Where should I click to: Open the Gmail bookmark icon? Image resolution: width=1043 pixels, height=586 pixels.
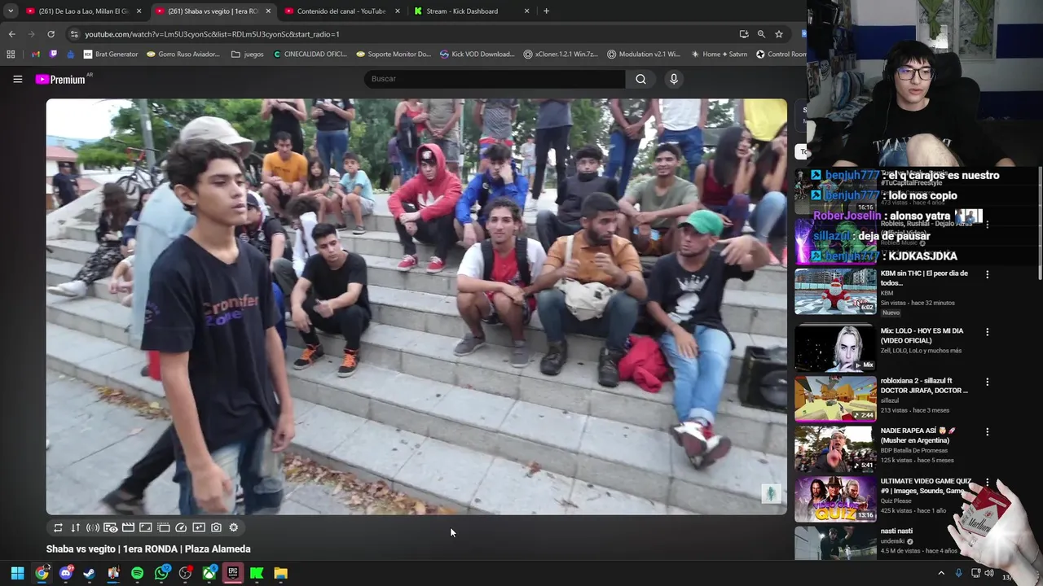(x=36, y=55)
